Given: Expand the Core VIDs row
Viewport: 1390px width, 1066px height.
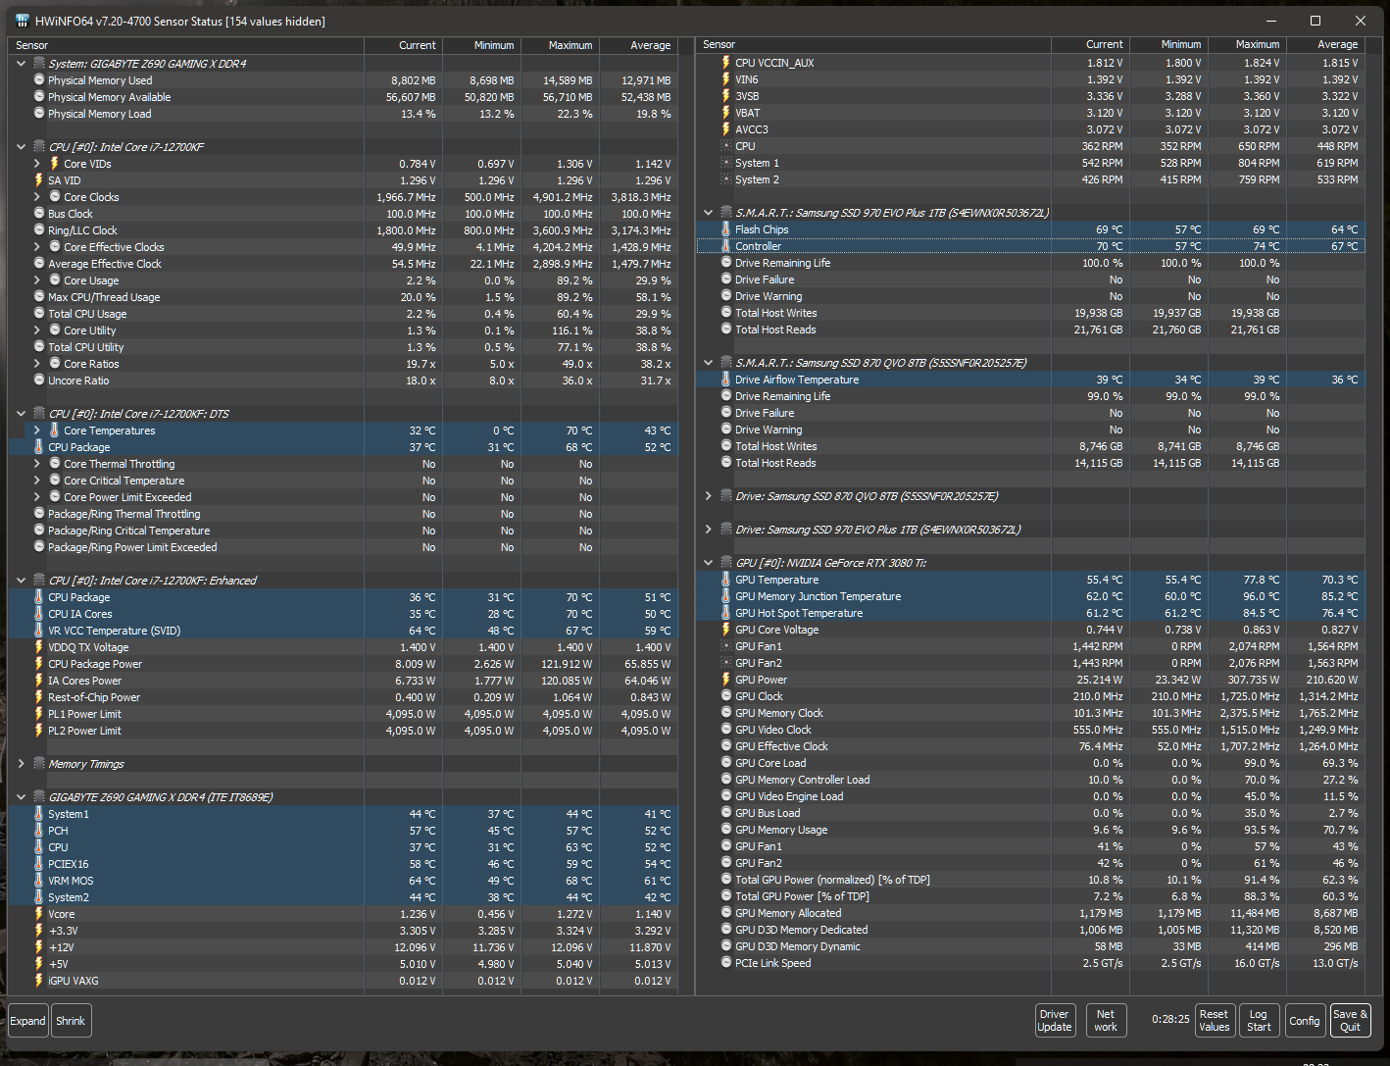Looking at the screenshot, I should pos(37,164).
